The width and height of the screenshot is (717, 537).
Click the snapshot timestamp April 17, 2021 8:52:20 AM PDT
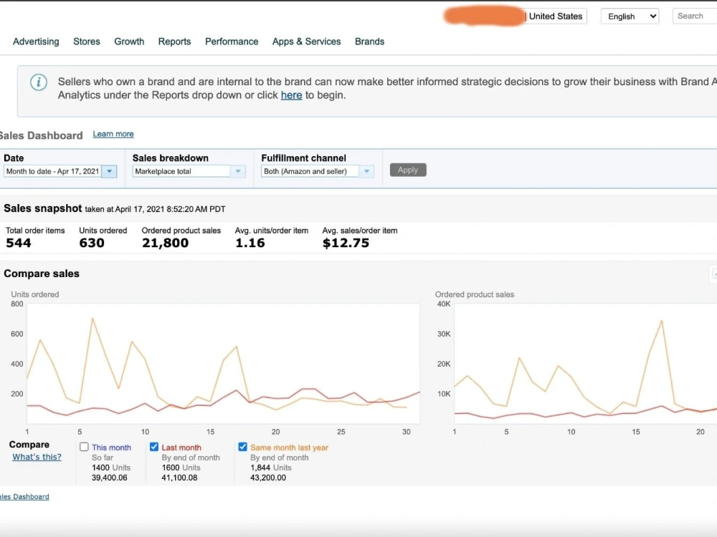click(170, 209)
